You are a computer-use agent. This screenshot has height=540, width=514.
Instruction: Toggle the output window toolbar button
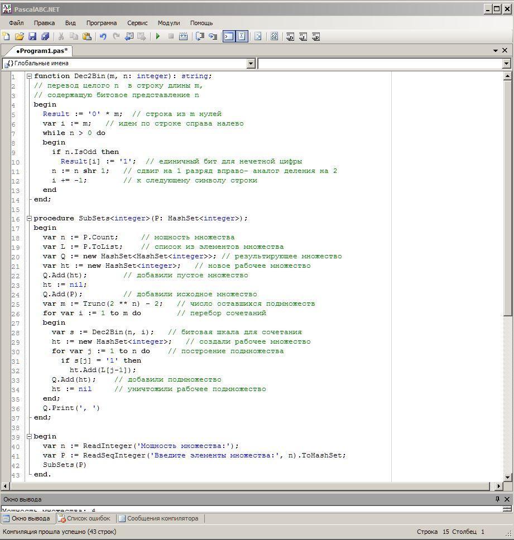click(x=228, y=37)
